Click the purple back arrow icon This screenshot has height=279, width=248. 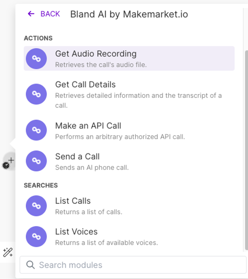(31, 14)
